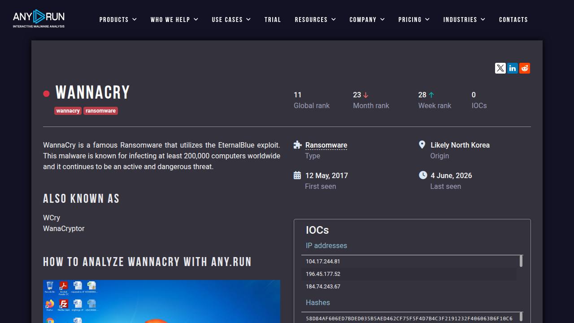
Task: Open the WannaCry analysis video thumbnail
Action: point(161,301)
